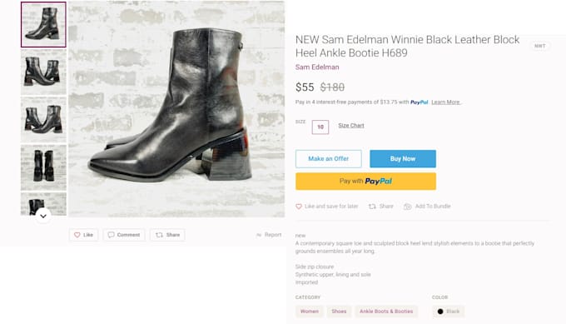View second thumbnail of boot pair
Screen dimensions: 566x324
[x=43, y=72]
